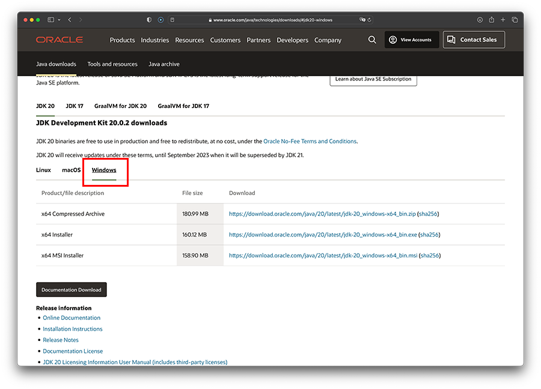
Task: Switch to the JDK 17 tab
Action: click(x=75, y=106)
